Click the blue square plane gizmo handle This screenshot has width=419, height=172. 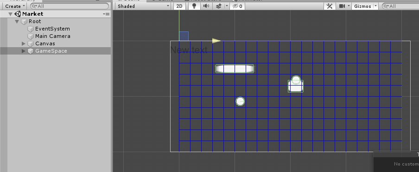(184, 36)
